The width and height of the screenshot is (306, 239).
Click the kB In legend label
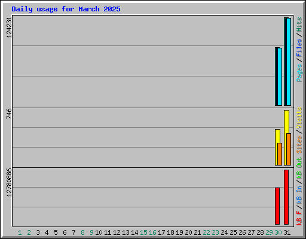pyautogui.click(x=299, y=194)
